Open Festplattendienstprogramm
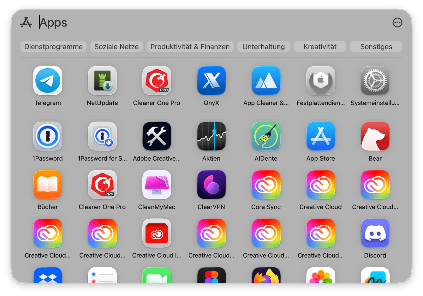 point(320,80)
